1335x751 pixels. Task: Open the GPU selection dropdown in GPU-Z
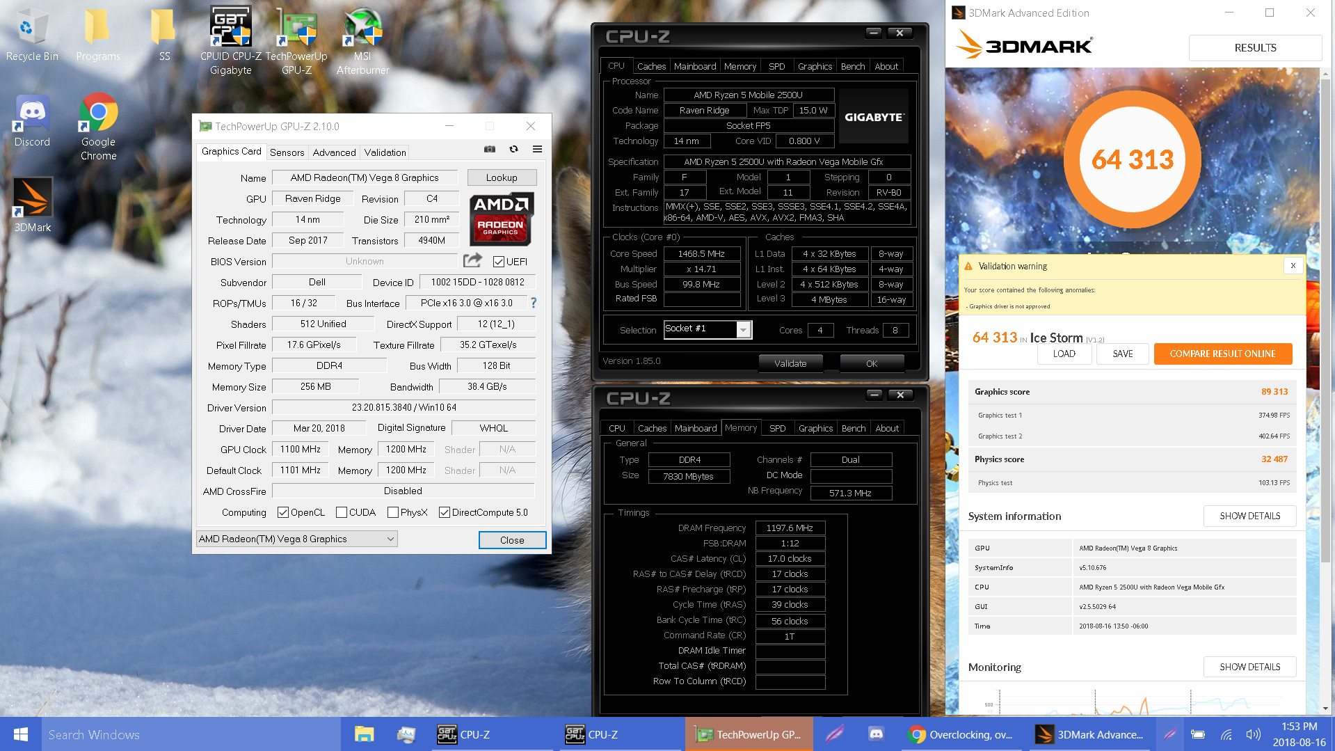296,539
